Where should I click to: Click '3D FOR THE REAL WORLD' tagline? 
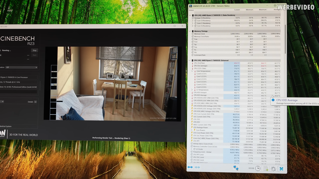click(24, 135)
